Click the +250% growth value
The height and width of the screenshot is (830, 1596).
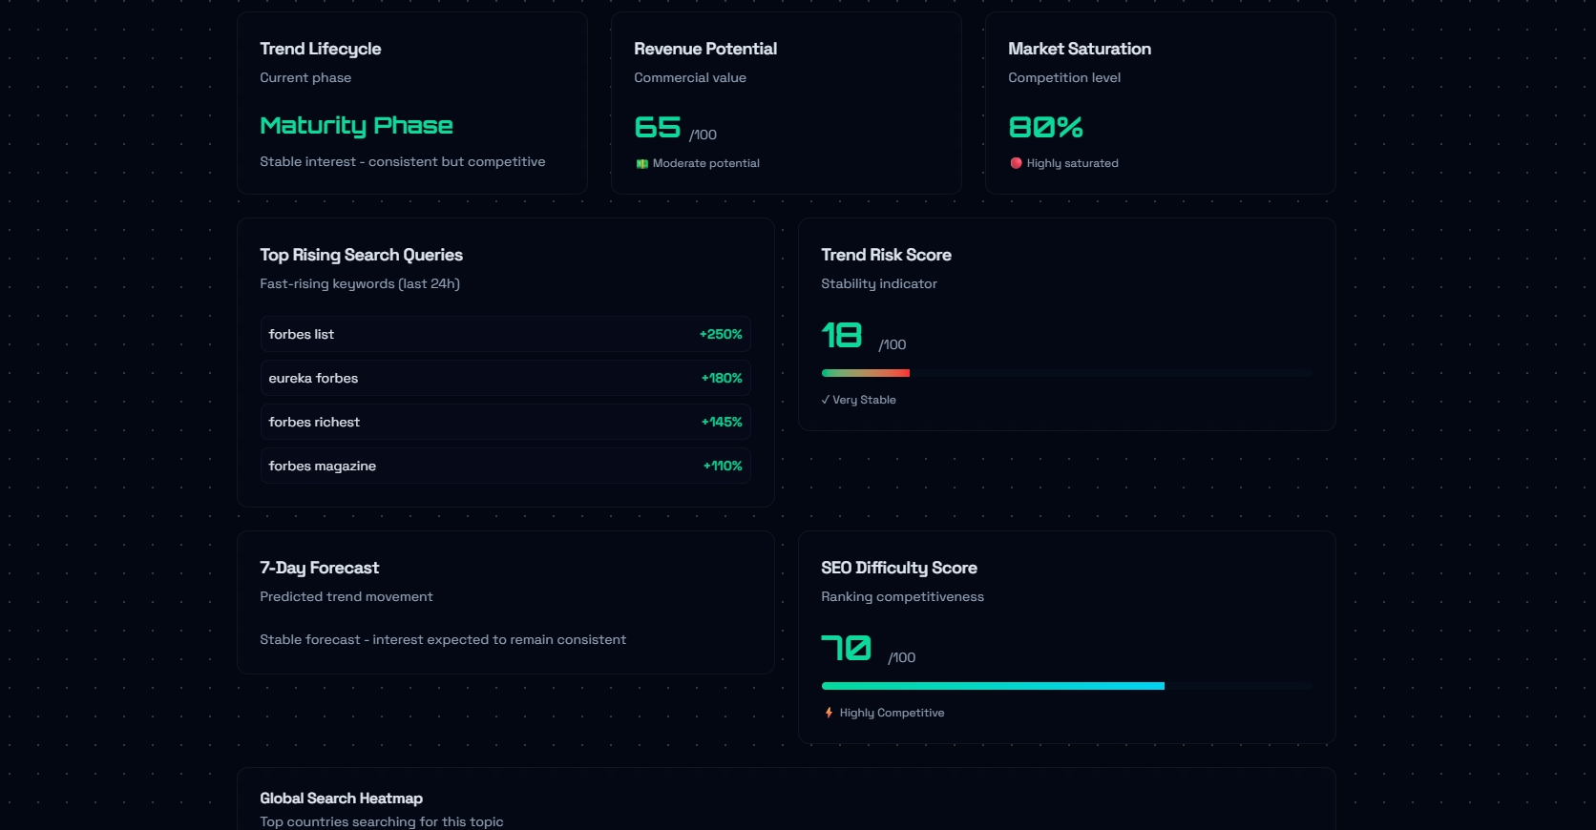pyautogui.click(x=721, y=334)
